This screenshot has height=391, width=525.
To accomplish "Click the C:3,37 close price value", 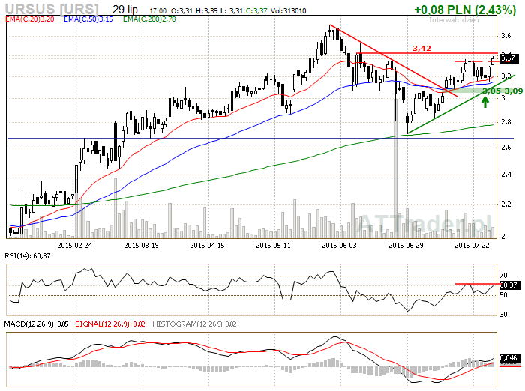I will (x=256, y=11).
